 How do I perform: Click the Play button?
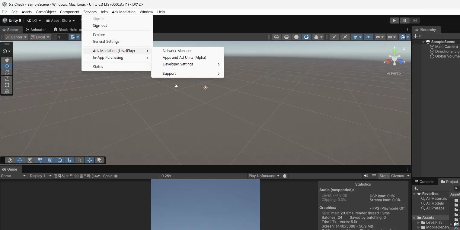tap(394, 20)
